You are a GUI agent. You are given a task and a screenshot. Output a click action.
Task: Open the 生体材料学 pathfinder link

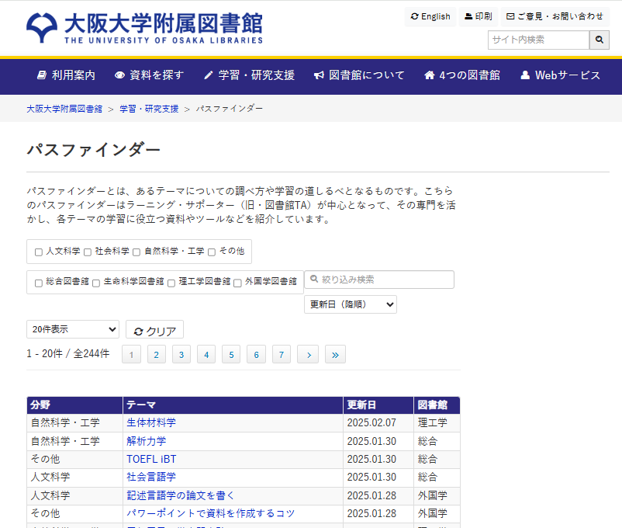151,422
